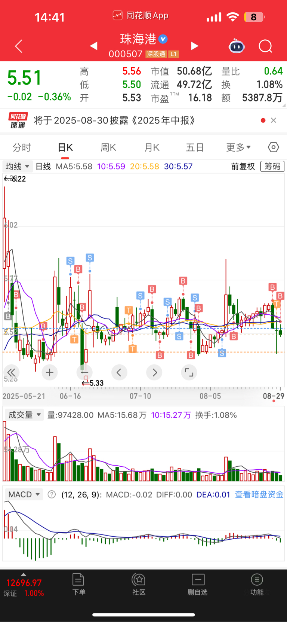Switch to 周K weekly chart

108,147
